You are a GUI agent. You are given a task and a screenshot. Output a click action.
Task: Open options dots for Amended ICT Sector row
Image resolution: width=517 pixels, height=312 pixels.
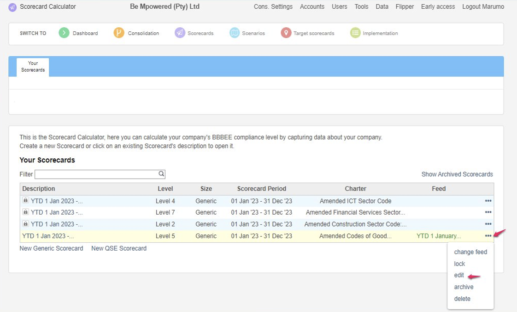point(488,201)
